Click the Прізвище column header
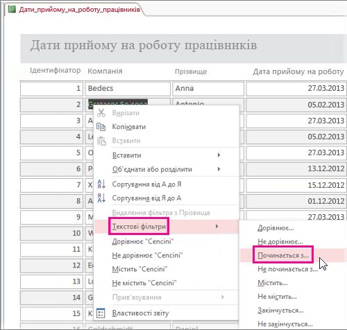This screenshot has width=347, height=330. coord(191,71)
